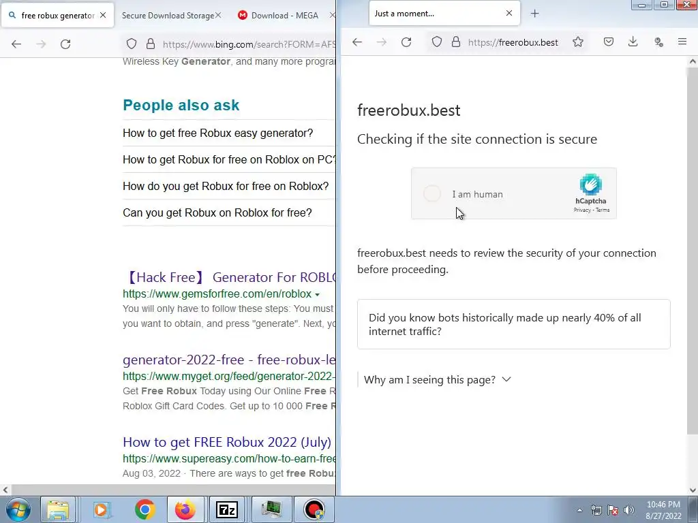Click network tray icon
Screen dimensions: 698x523
(x=596, y=510)
